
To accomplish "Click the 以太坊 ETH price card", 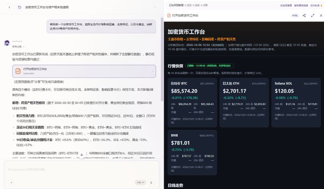I will pos(244,103).
